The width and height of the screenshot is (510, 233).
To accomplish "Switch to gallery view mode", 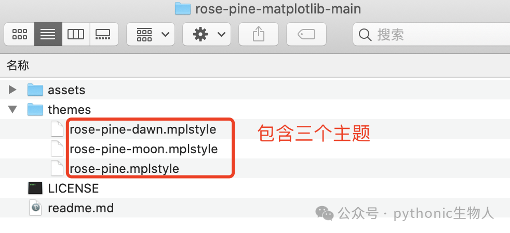I will point(104,34).
